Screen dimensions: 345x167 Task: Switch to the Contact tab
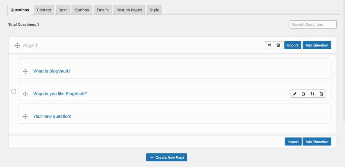tap(44, 10)
